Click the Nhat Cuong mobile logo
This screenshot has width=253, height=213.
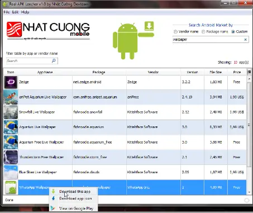click(48, 31)
